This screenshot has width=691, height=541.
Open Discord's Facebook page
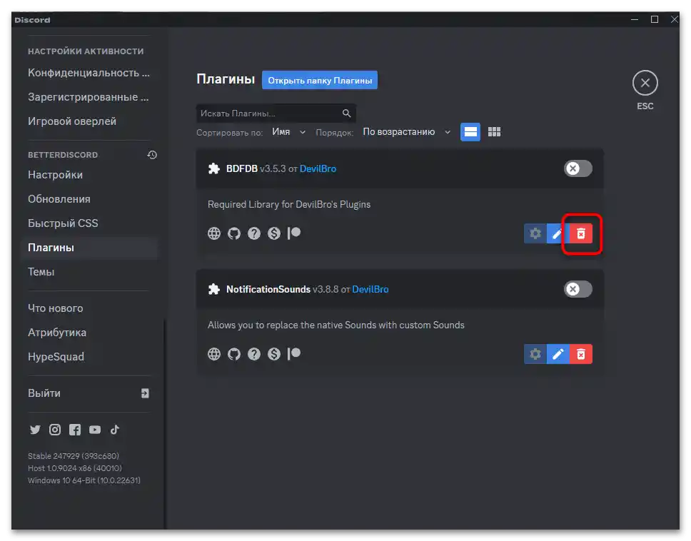point(75,430)
